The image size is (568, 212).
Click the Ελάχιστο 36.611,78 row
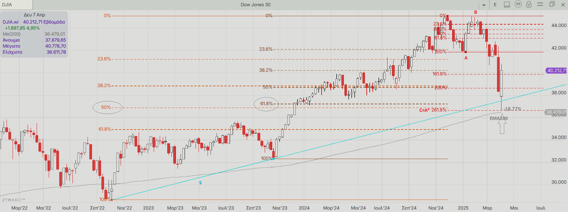click(x=34, y=52)
